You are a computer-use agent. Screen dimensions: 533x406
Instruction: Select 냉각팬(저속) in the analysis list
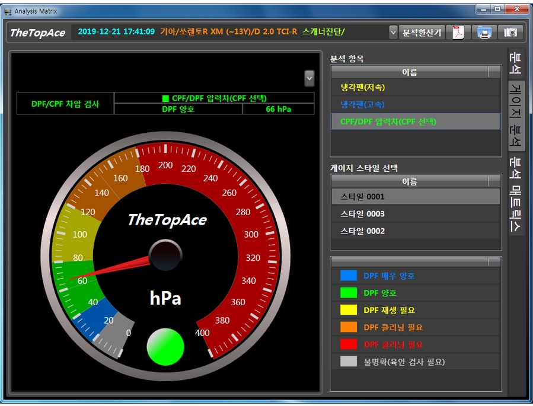coord(362,87)
